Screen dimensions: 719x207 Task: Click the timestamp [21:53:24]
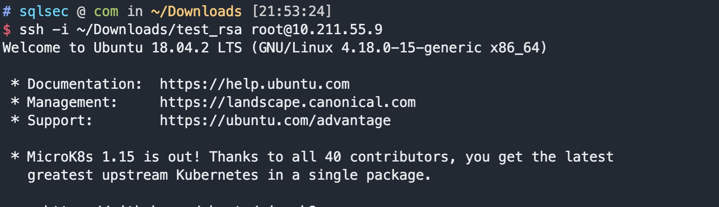point(292,11)
